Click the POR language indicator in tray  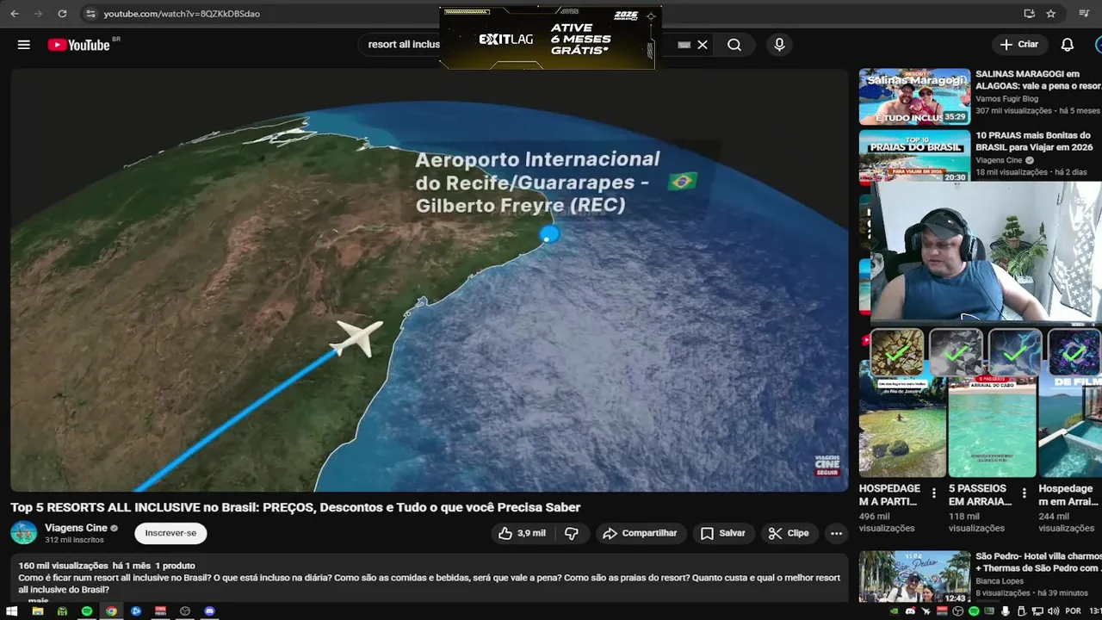pyautogui.click(x=1073, y=611)
